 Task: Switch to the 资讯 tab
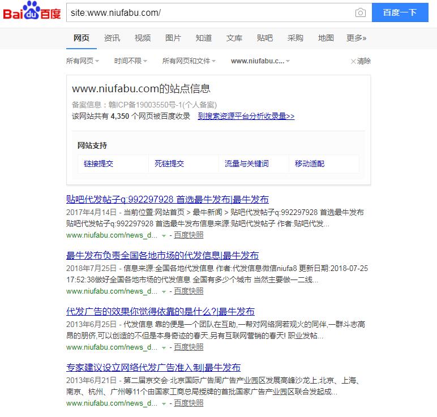click(112, 38)
